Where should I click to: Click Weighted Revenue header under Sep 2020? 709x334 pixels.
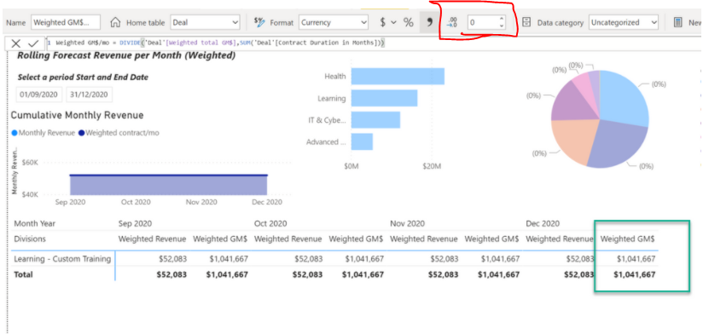pyautogui.click(x=153, y=239)
